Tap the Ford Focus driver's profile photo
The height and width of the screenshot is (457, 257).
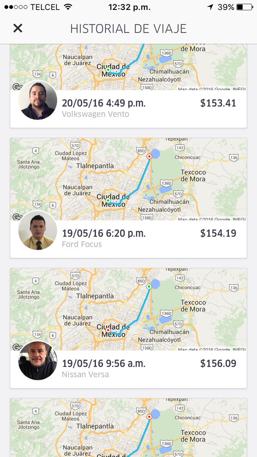(x=38, y=230)
